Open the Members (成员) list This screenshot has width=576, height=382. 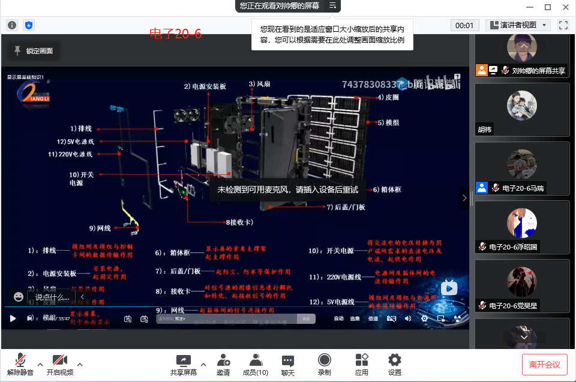pyautogui.click(x=256, y=365)
